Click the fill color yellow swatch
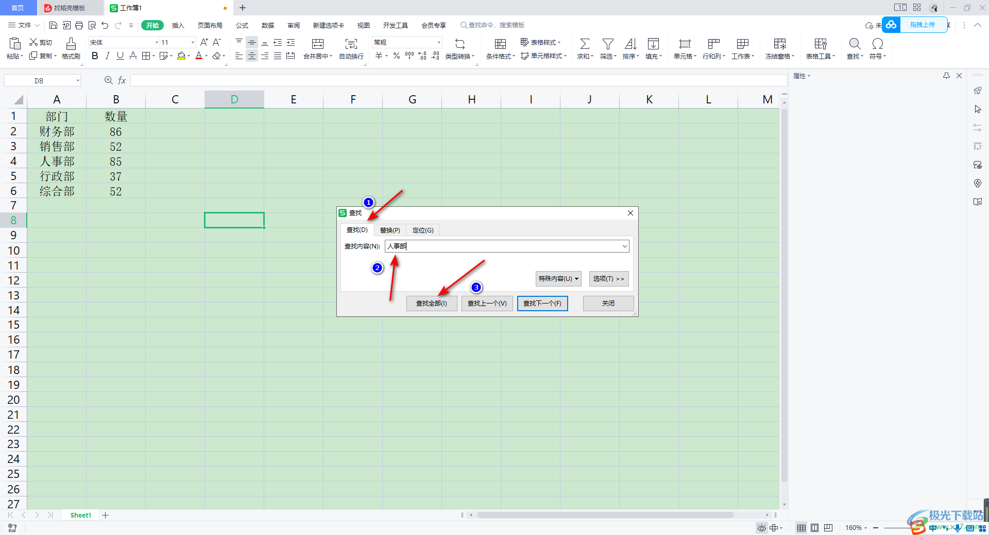 click(x=181, y=56)
